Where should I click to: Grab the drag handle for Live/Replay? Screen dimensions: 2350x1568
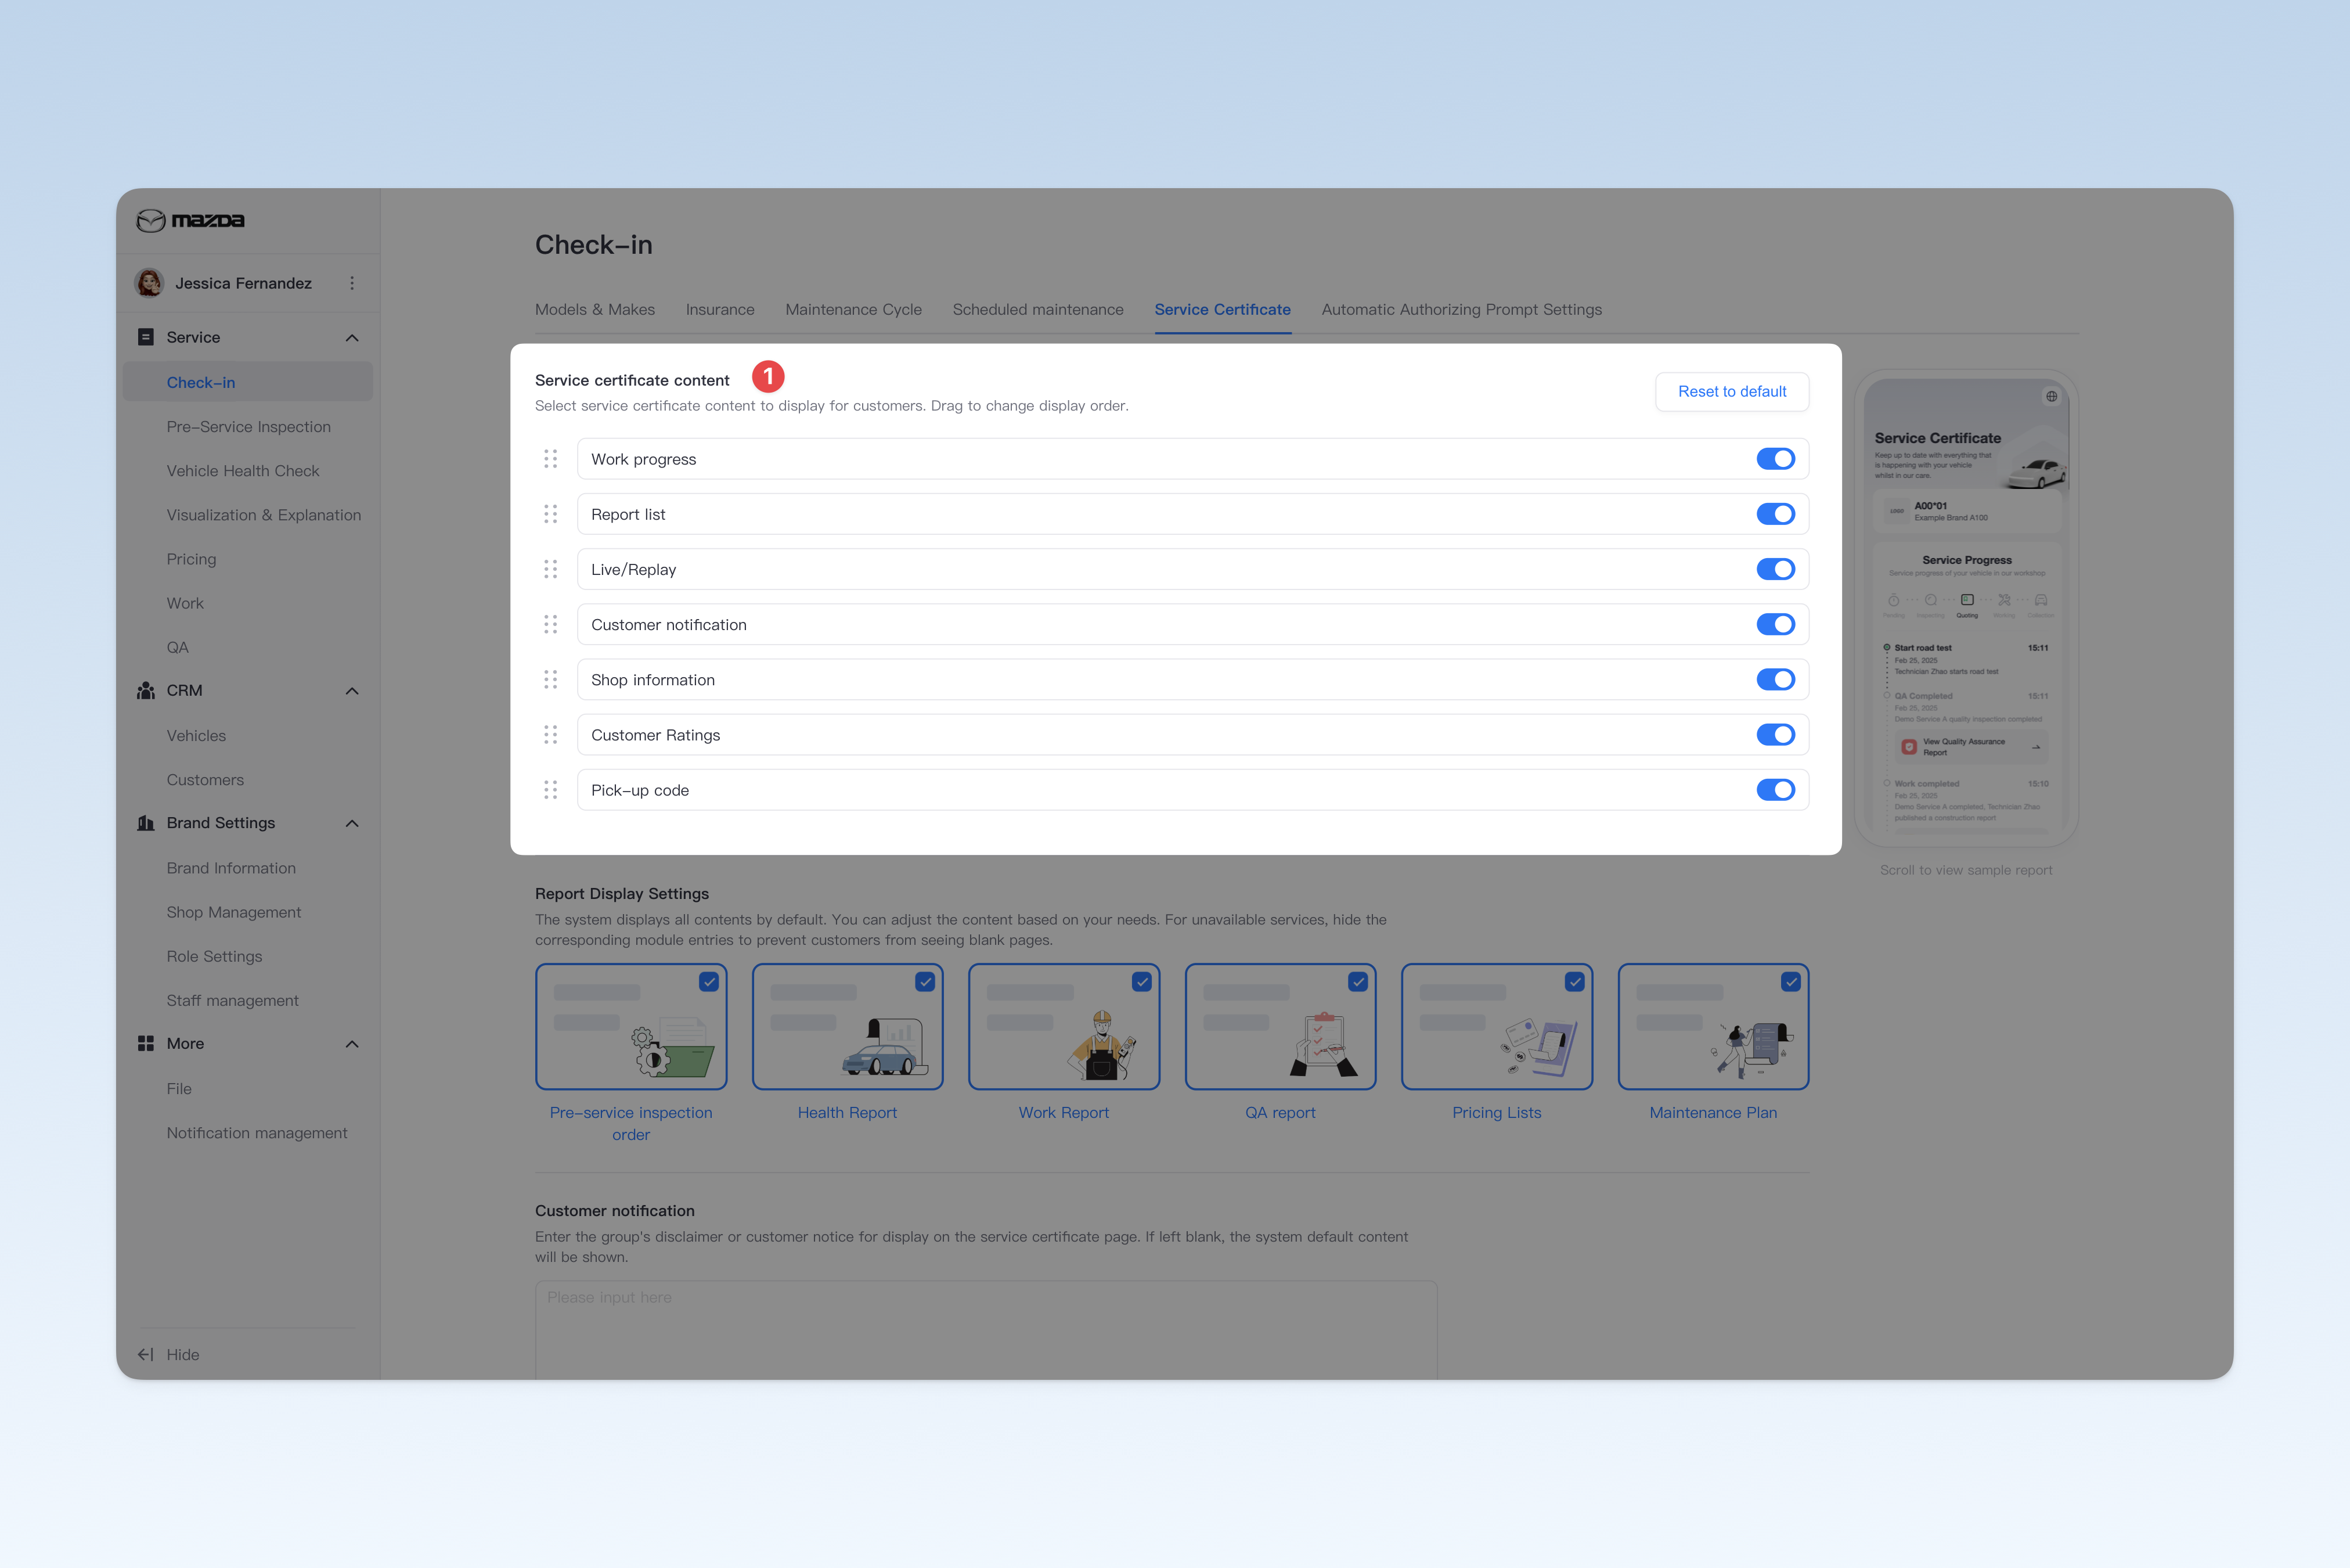click(x=551, y=569)
